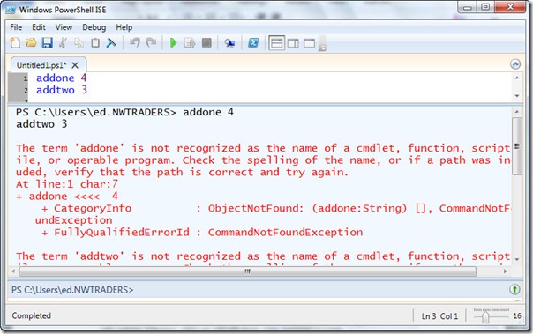This screenshot has height=334, width=533.
Task: Collapse the script pane with up chevron
Action: pos(515,64)
